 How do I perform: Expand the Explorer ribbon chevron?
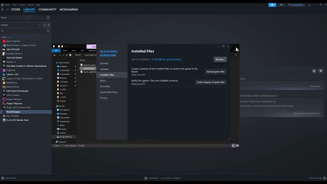point(234,50)
